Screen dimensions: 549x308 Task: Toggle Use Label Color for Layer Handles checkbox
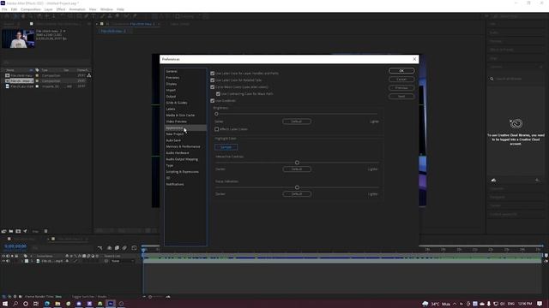pos(212,74)
